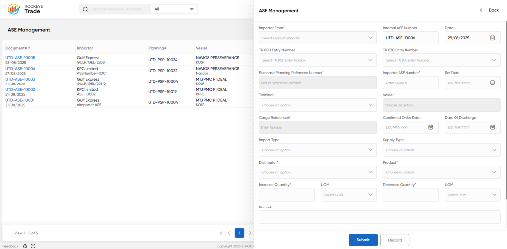The image size is (507, 249).
Task: Click the Vessel column header
Action: [201, 48]
